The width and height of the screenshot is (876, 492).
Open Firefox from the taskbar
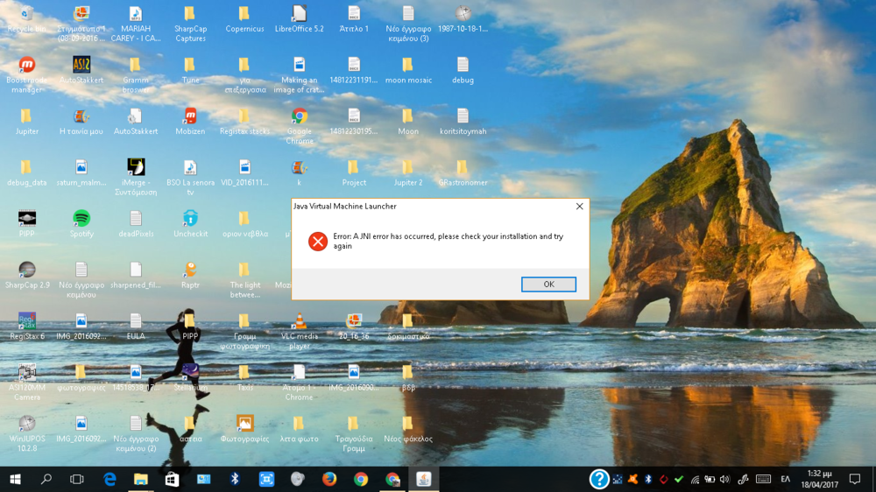(x=329, y=479)
